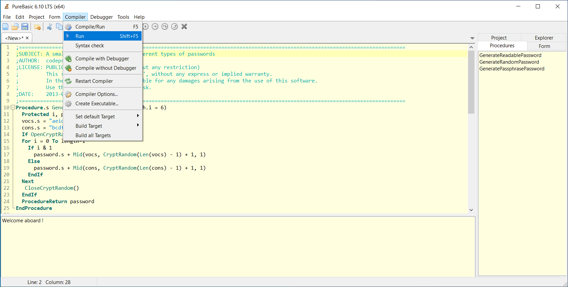Viewport: 568px width, 287px height.
Task: Click the editor scrollbar up arrow
Action: tap(471, 47)
